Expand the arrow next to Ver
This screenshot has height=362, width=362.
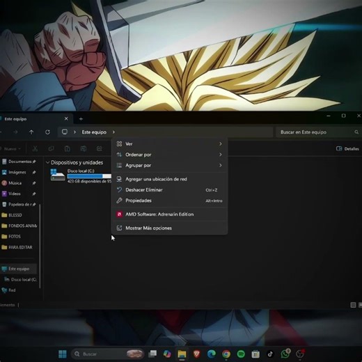(221, 144)
